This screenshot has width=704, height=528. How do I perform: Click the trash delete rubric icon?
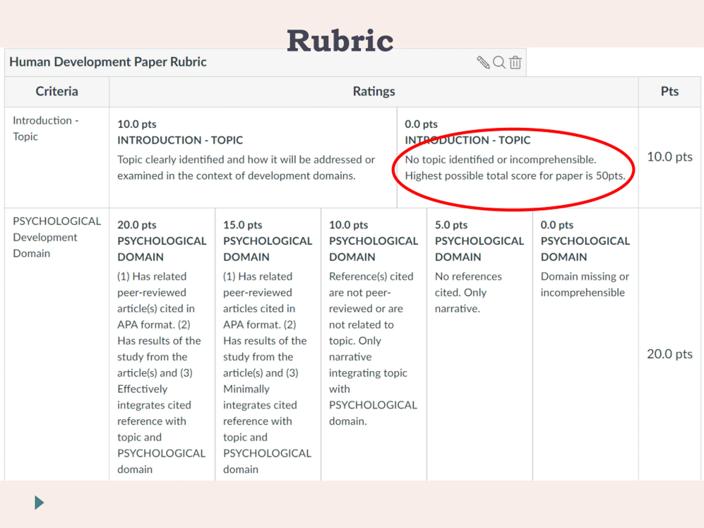tap(515, 62)
